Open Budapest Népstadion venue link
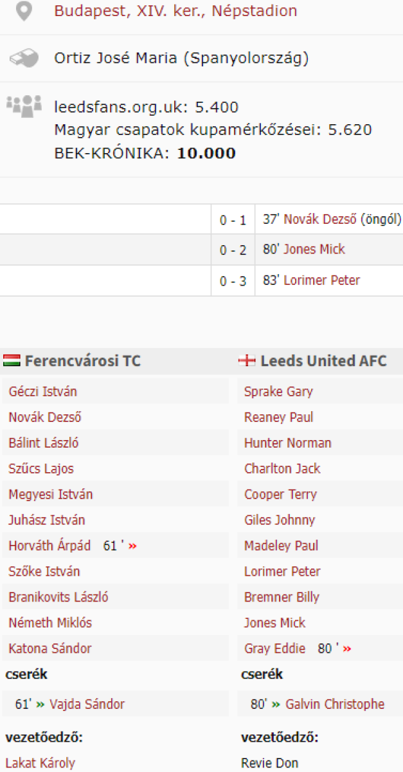Viewport: 403px width, 772px height. [x=175, y=11]
